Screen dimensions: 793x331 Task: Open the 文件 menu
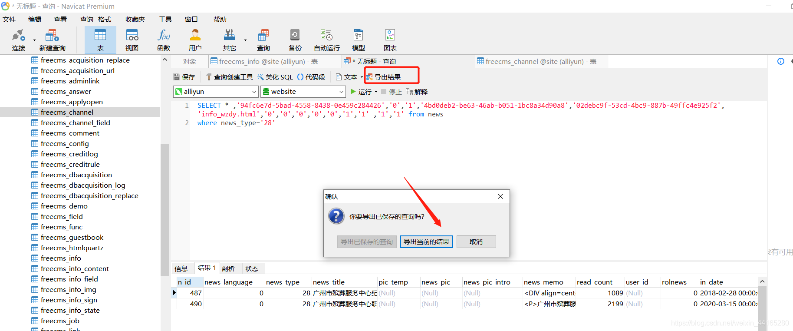click(x=9, y=20)
